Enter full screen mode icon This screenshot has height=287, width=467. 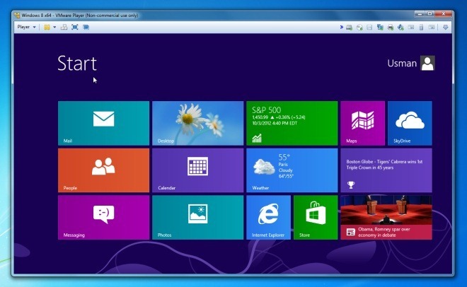pos(75,27)
